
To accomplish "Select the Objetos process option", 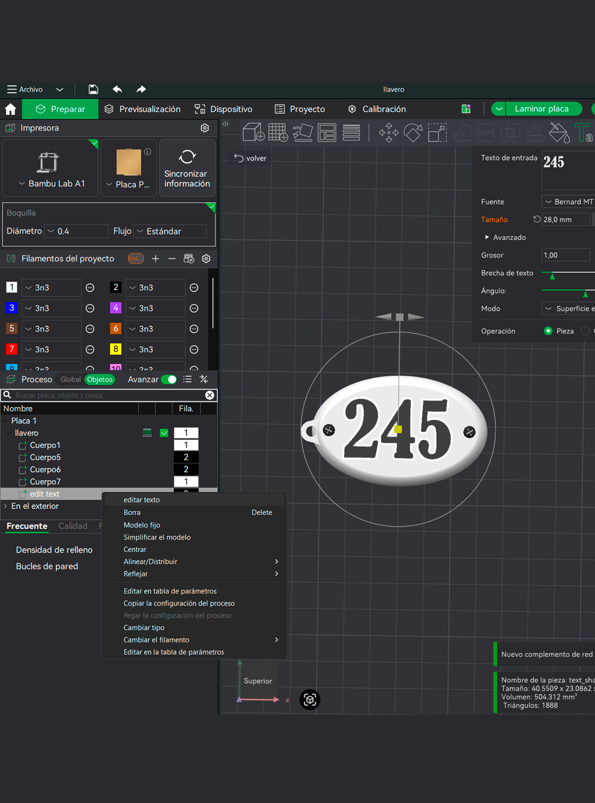I will click(x=99, y=379).
